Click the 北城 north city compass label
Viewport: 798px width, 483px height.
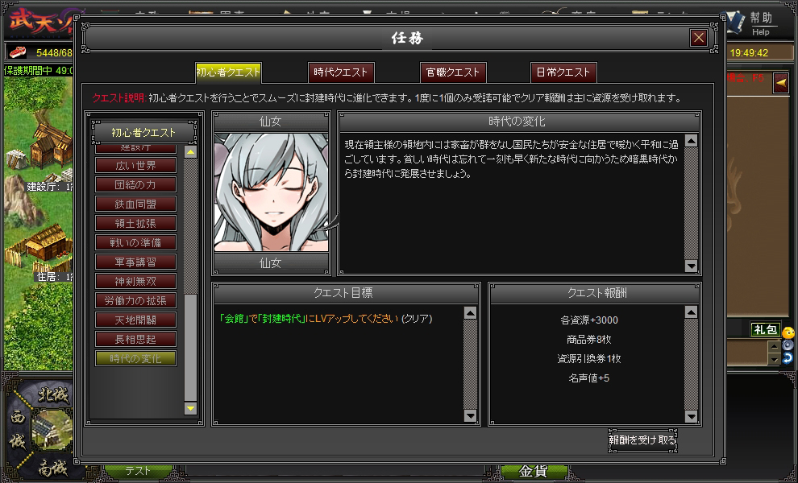pos(54,395)
